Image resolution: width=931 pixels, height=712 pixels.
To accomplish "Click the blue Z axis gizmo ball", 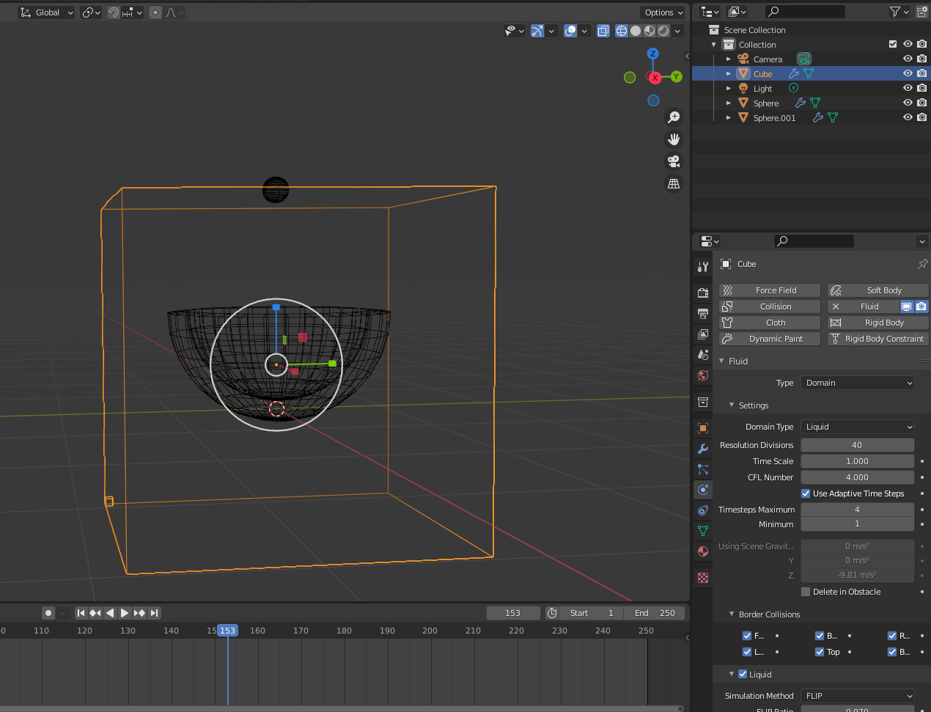I will point(652,54).
